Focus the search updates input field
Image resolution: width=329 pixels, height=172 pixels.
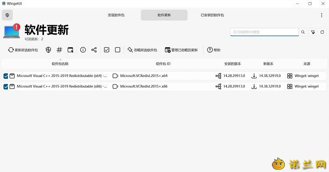coord(265,32)
